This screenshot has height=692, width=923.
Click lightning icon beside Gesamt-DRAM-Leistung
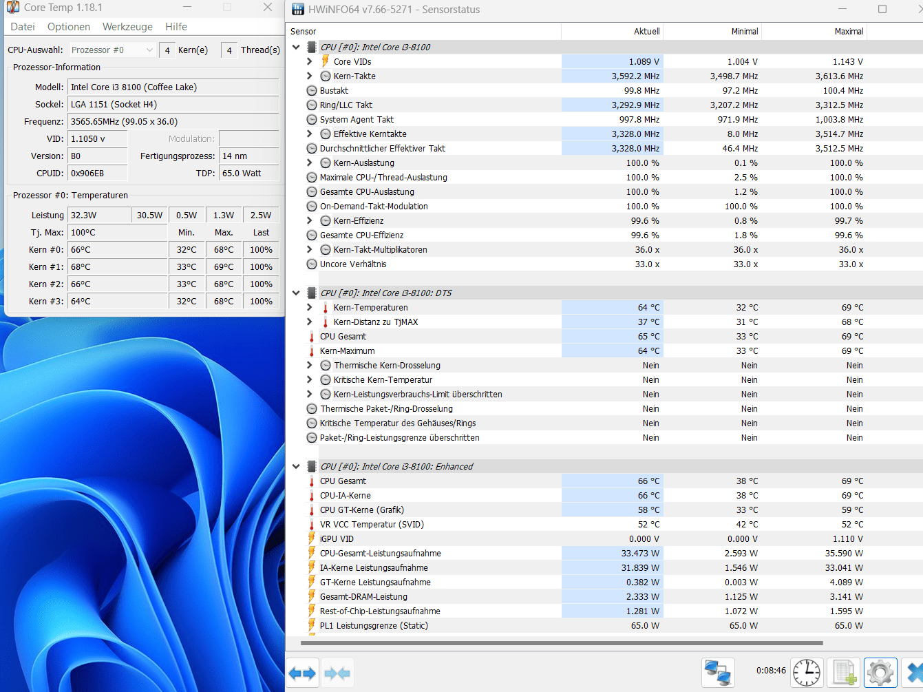312,596
